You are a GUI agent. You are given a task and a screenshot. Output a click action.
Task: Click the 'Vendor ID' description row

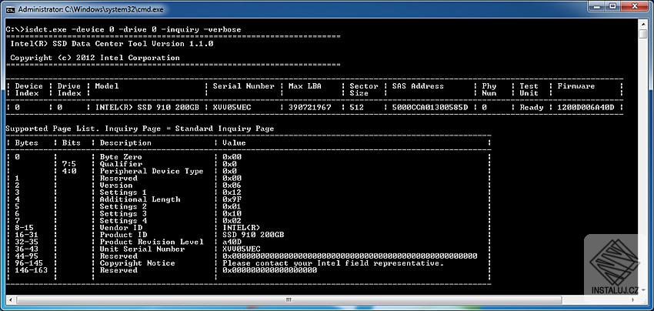(121, 228)
